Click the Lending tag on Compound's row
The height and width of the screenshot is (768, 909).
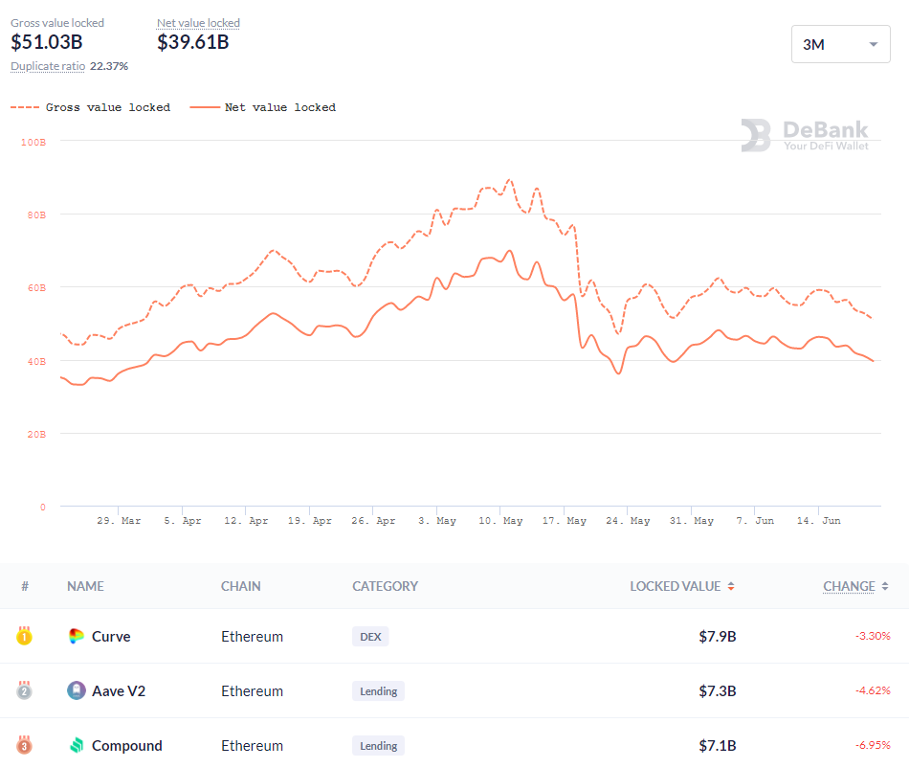click(x=379, y=745)
